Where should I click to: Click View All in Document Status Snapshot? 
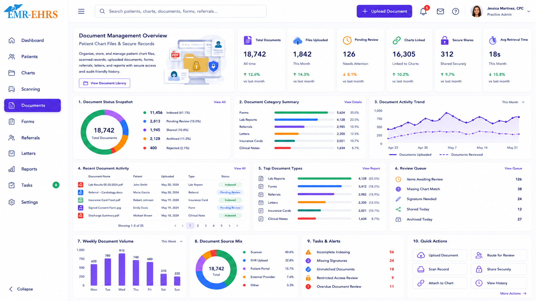(x=220, y=102)
